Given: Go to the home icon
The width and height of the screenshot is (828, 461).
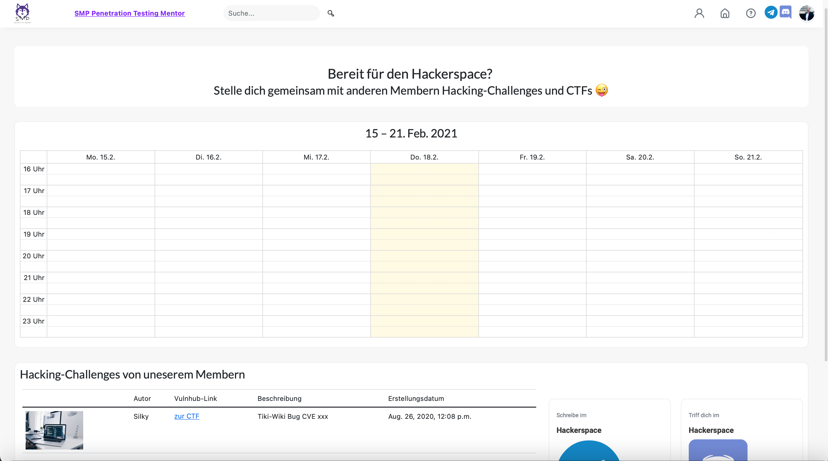Looking at the screenshot, I should tap(725, 13).
